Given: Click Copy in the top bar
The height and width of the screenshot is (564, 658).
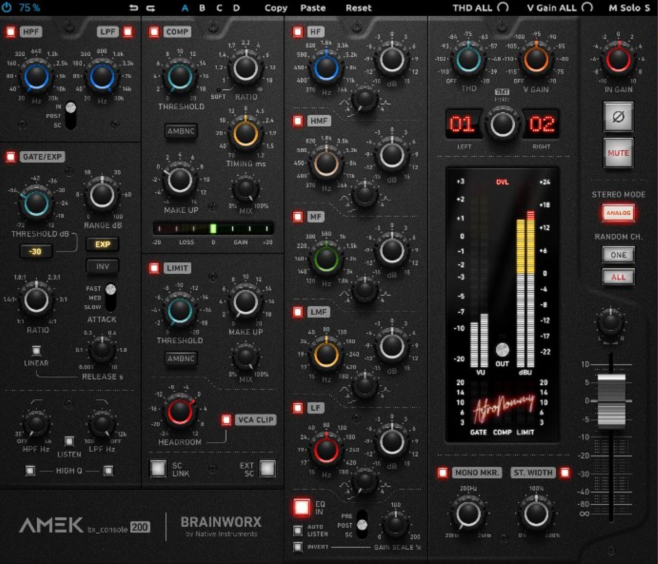Looking at the screenshot, I should click(x=276, y=8).
